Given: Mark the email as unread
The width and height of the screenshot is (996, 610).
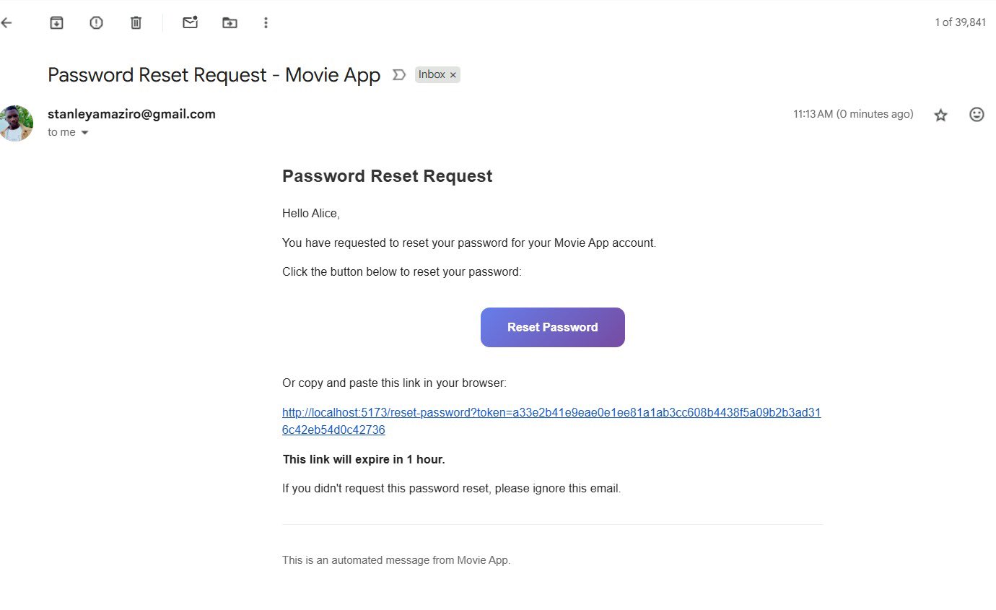Looking at the screenshot, I should (x=190, y=23).
